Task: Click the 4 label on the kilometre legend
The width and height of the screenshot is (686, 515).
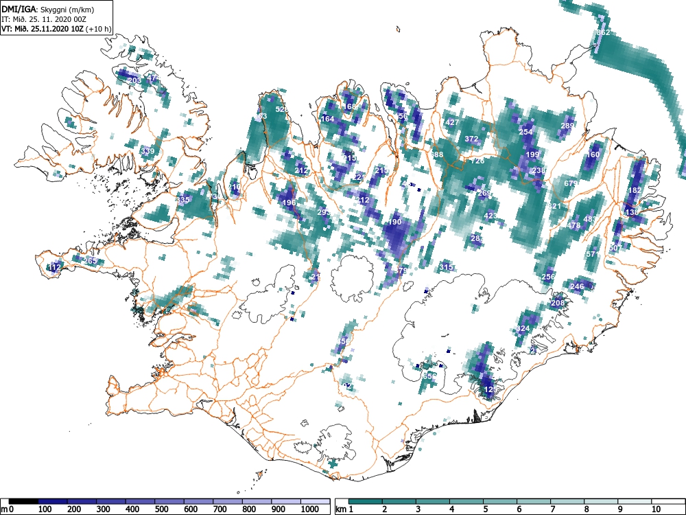Action: pyautogui.click(x=451, y=510)
